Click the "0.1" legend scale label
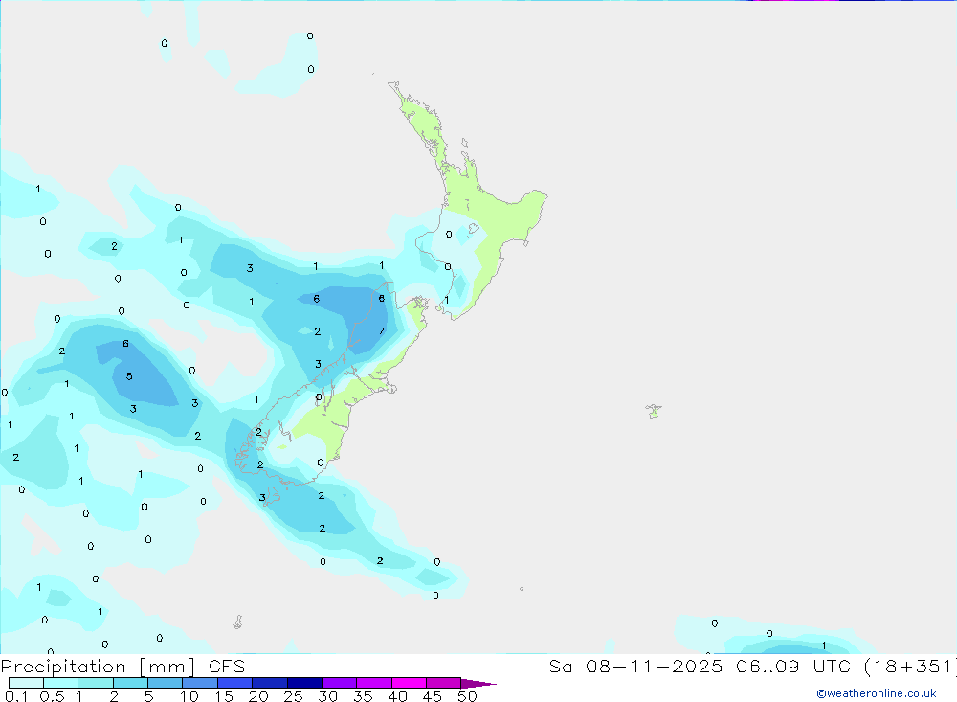 (16, 696)
